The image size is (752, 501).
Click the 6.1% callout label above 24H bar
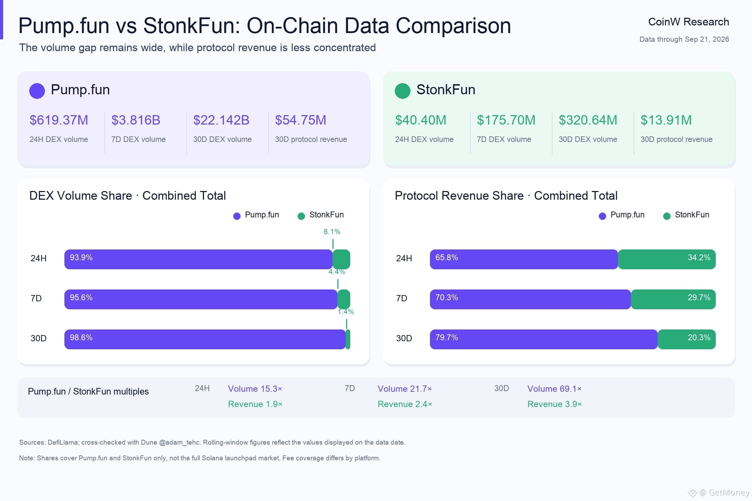[332, 232]
